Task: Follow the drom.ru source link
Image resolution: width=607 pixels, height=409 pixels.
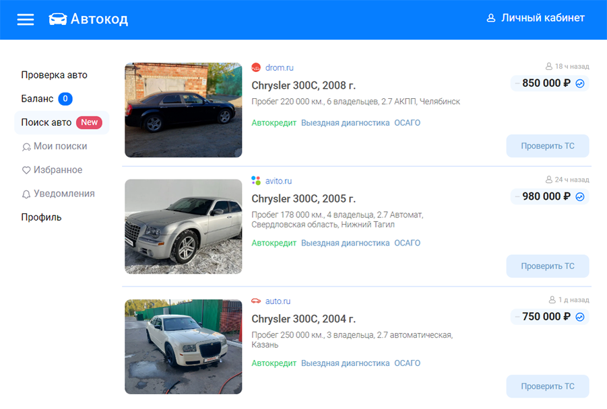Action: 279,68
